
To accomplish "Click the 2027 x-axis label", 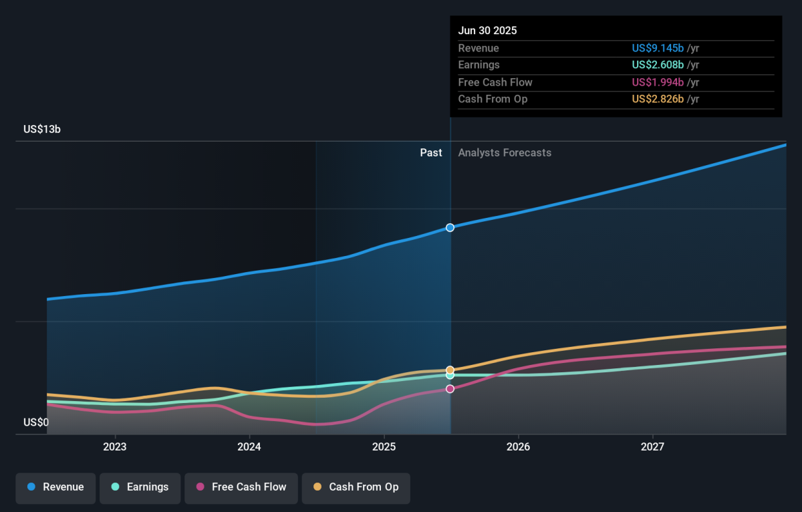I will tap(652, 446).
